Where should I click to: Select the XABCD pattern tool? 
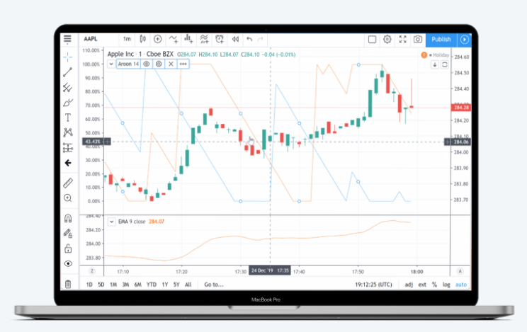[x=67, y=132]
